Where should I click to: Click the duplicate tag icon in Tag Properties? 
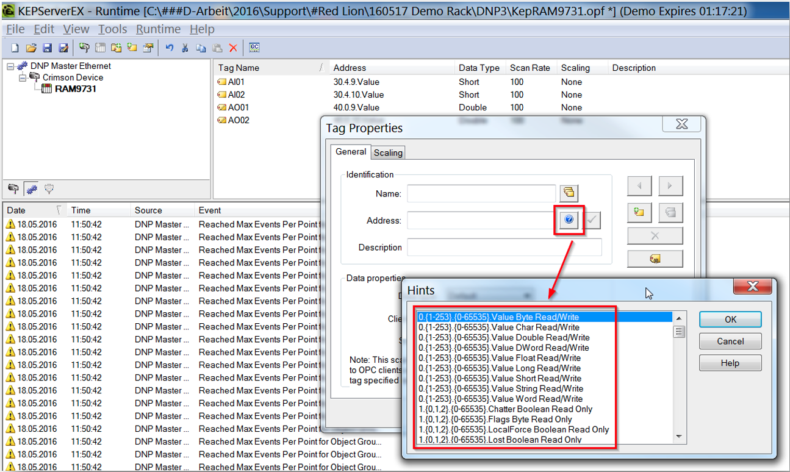[670, 212]
